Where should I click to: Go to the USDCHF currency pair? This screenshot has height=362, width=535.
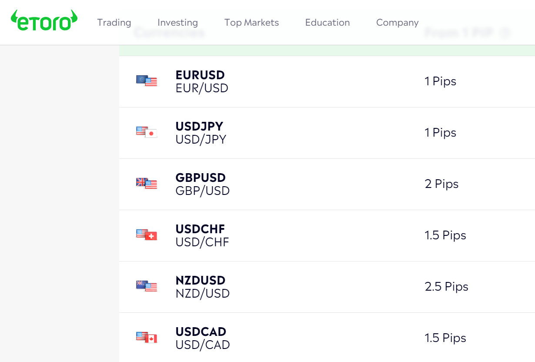(200, 229)
